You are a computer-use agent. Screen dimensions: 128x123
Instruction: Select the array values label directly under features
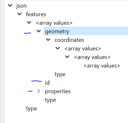(54, 23)
